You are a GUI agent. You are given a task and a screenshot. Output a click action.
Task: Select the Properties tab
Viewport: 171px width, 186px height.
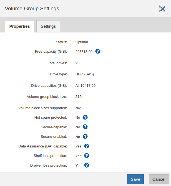[20, 26]
